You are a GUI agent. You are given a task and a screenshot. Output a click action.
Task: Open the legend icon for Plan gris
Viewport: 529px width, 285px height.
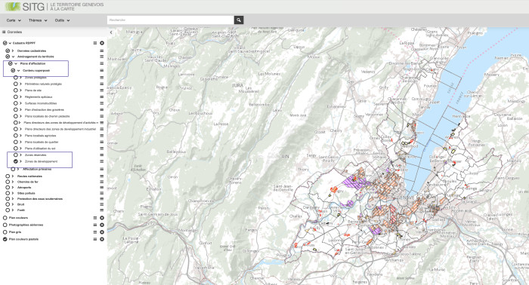pos(95,232)
